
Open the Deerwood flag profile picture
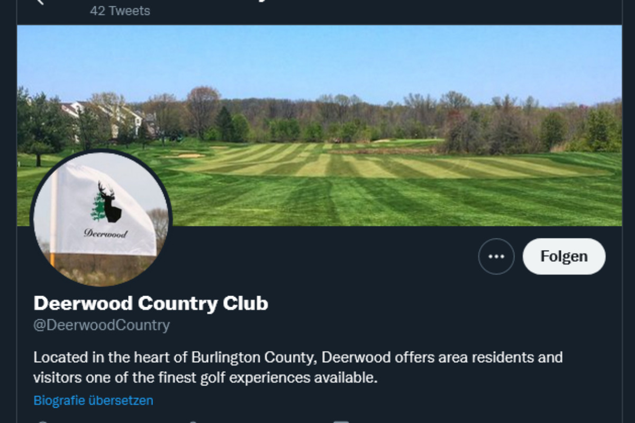(x=101, y=218)
